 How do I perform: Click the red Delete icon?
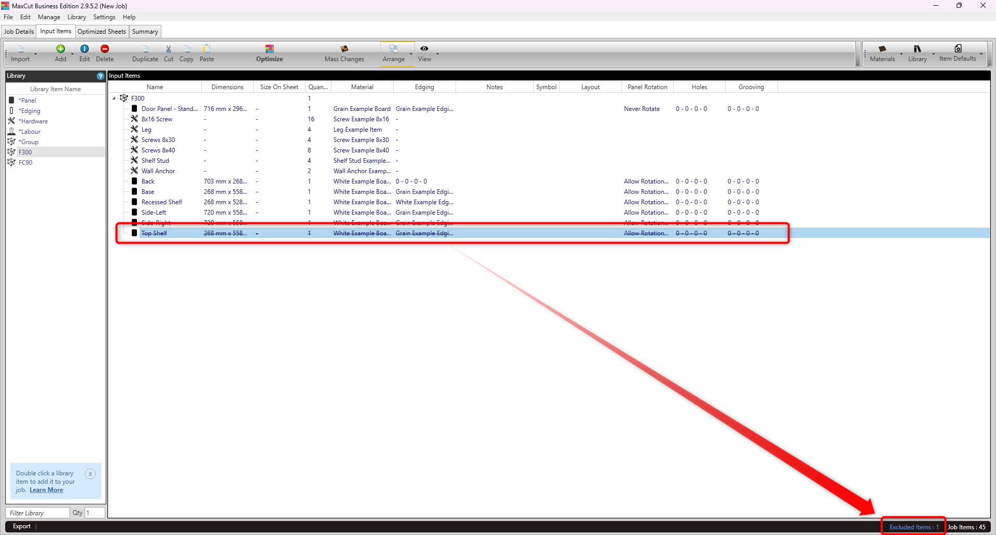pyautogui.click(x=105, y=49)
